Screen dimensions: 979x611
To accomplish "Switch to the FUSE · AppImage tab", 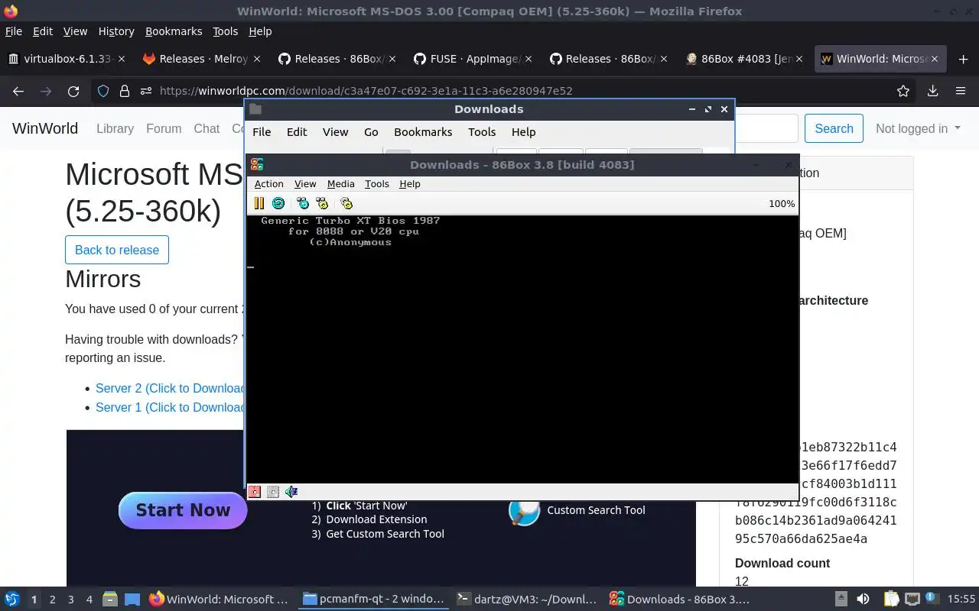I will tap(473, 59).
